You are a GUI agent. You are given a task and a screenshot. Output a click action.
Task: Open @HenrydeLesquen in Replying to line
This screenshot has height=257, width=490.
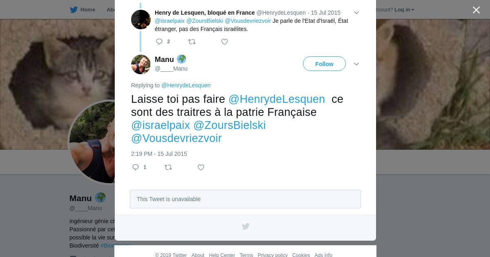[x=186, y=85]
